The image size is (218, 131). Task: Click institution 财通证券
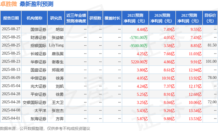pos(38,38)
